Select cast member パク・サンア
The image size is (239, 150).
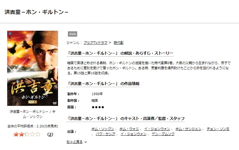[x=106, y=134]
